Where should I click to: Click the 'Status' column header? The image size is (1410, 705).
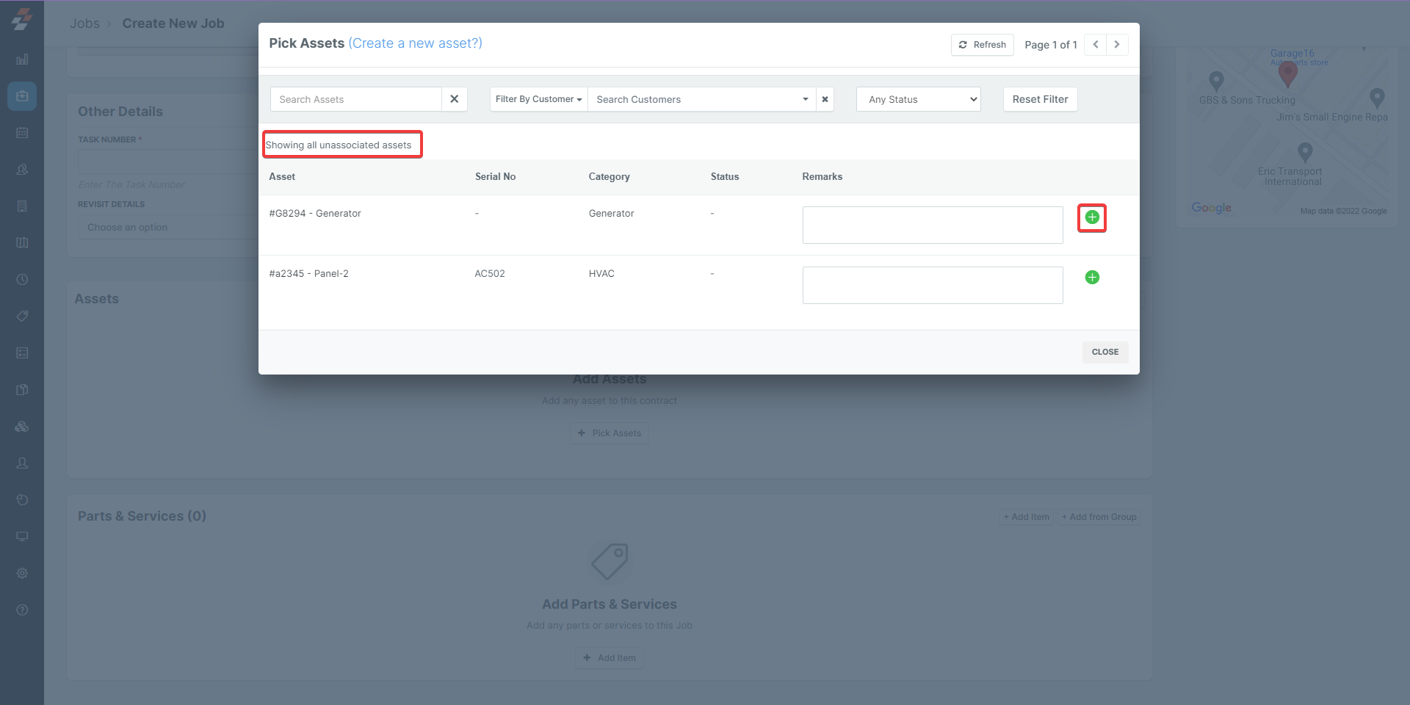coord(725,177)
